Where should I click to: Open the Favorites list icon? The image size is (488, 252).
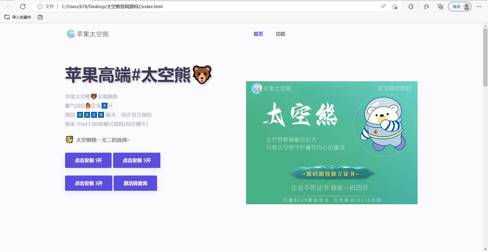pyautogui.click(x=426, y=7)
